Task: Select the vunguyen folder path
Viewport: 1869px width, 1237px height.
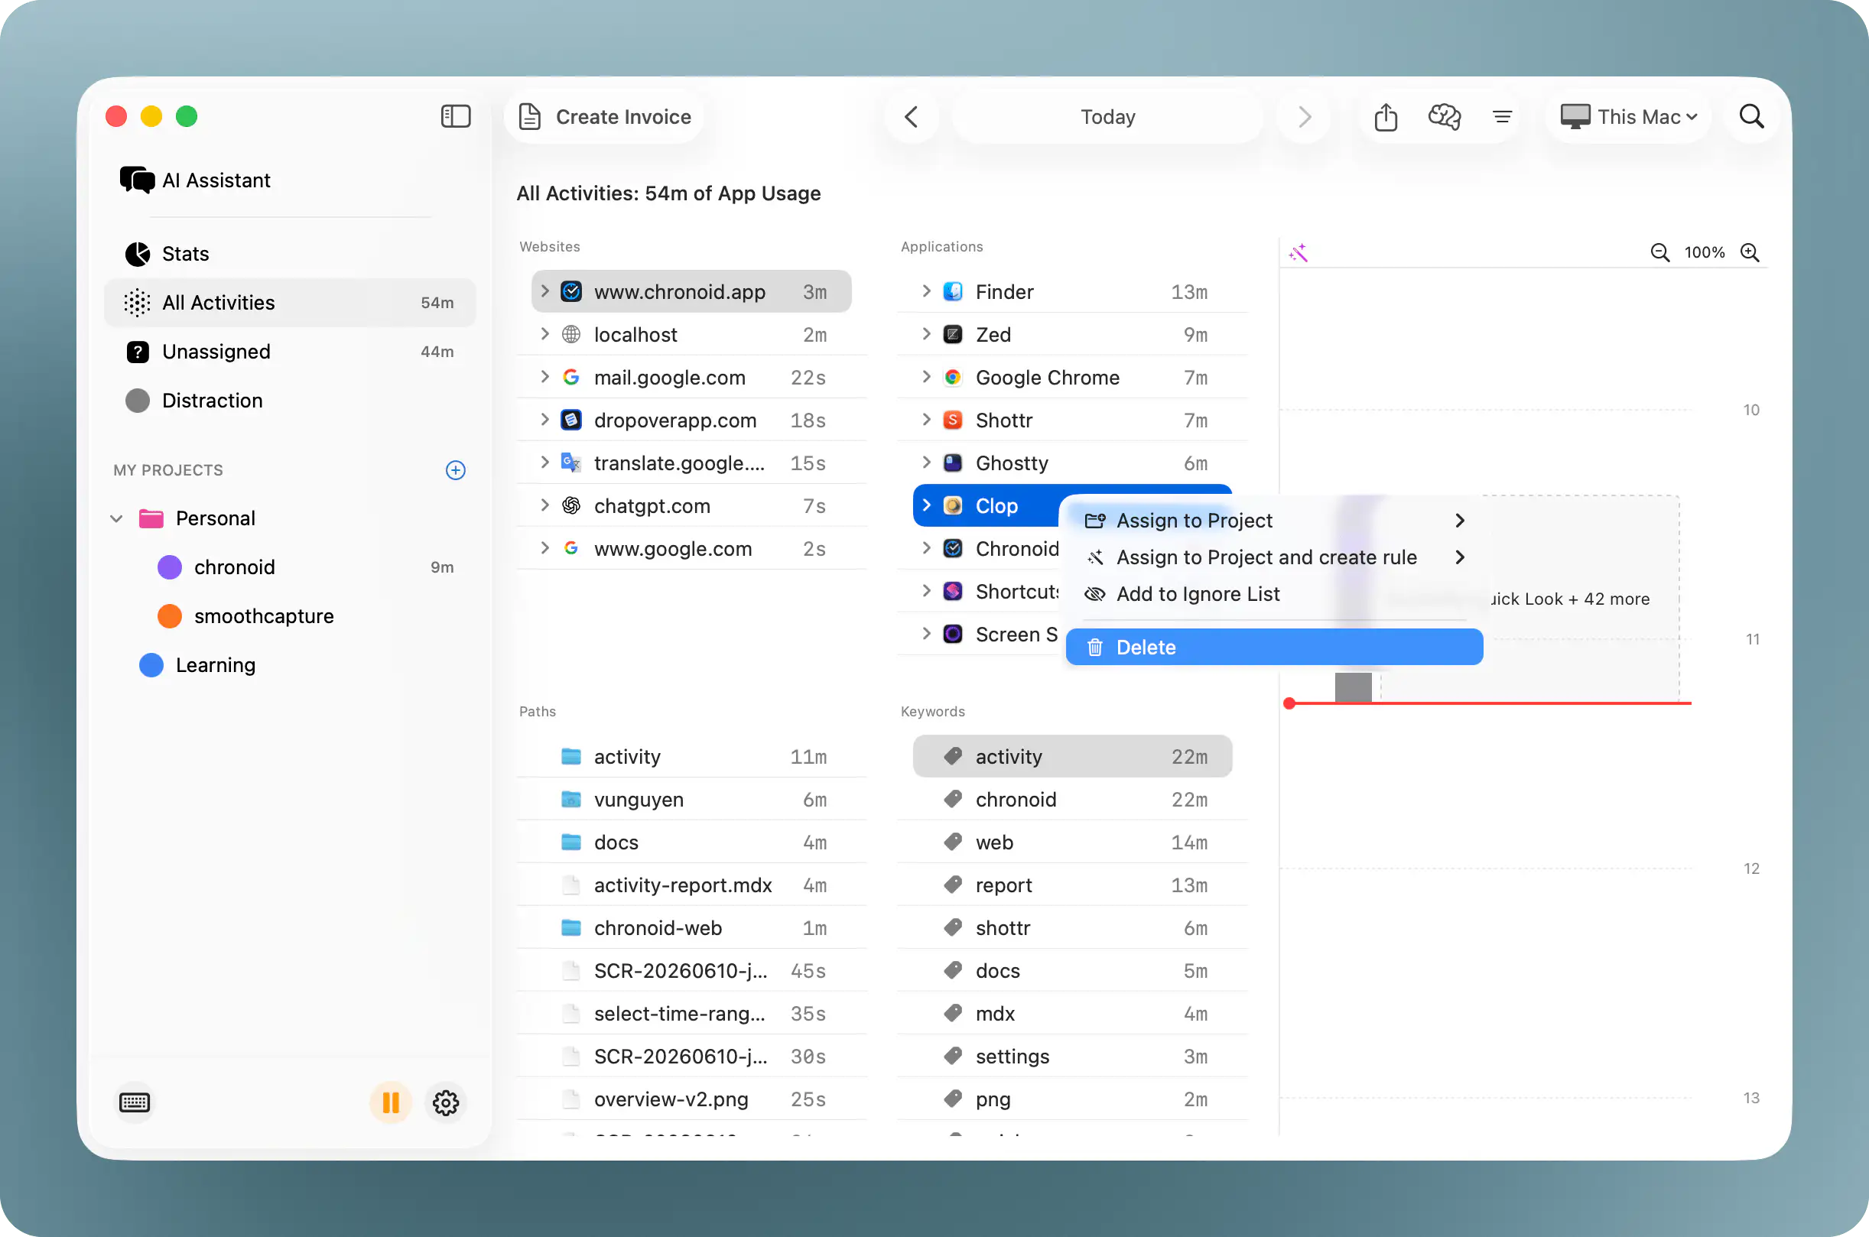Action: tap(691, 800)
